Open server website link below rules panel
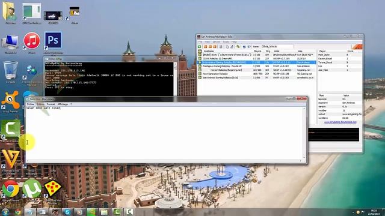 pos(340,122)
